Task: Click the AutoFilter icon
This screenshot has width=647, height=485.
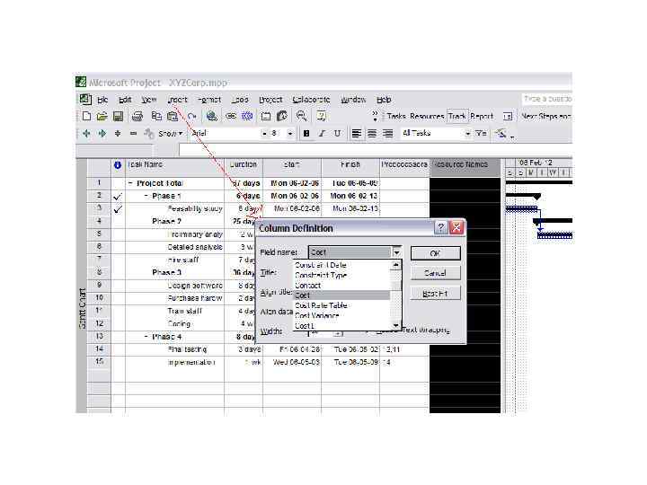Action: click(x=481, y=133)
